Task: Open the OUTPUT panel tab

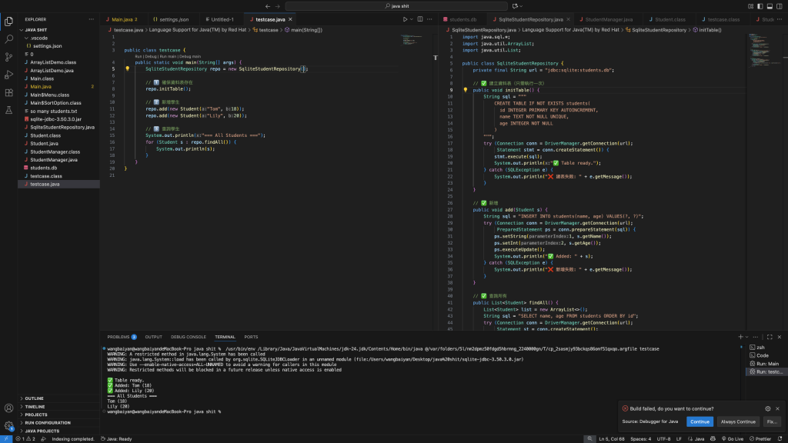Action: [153, 337]
